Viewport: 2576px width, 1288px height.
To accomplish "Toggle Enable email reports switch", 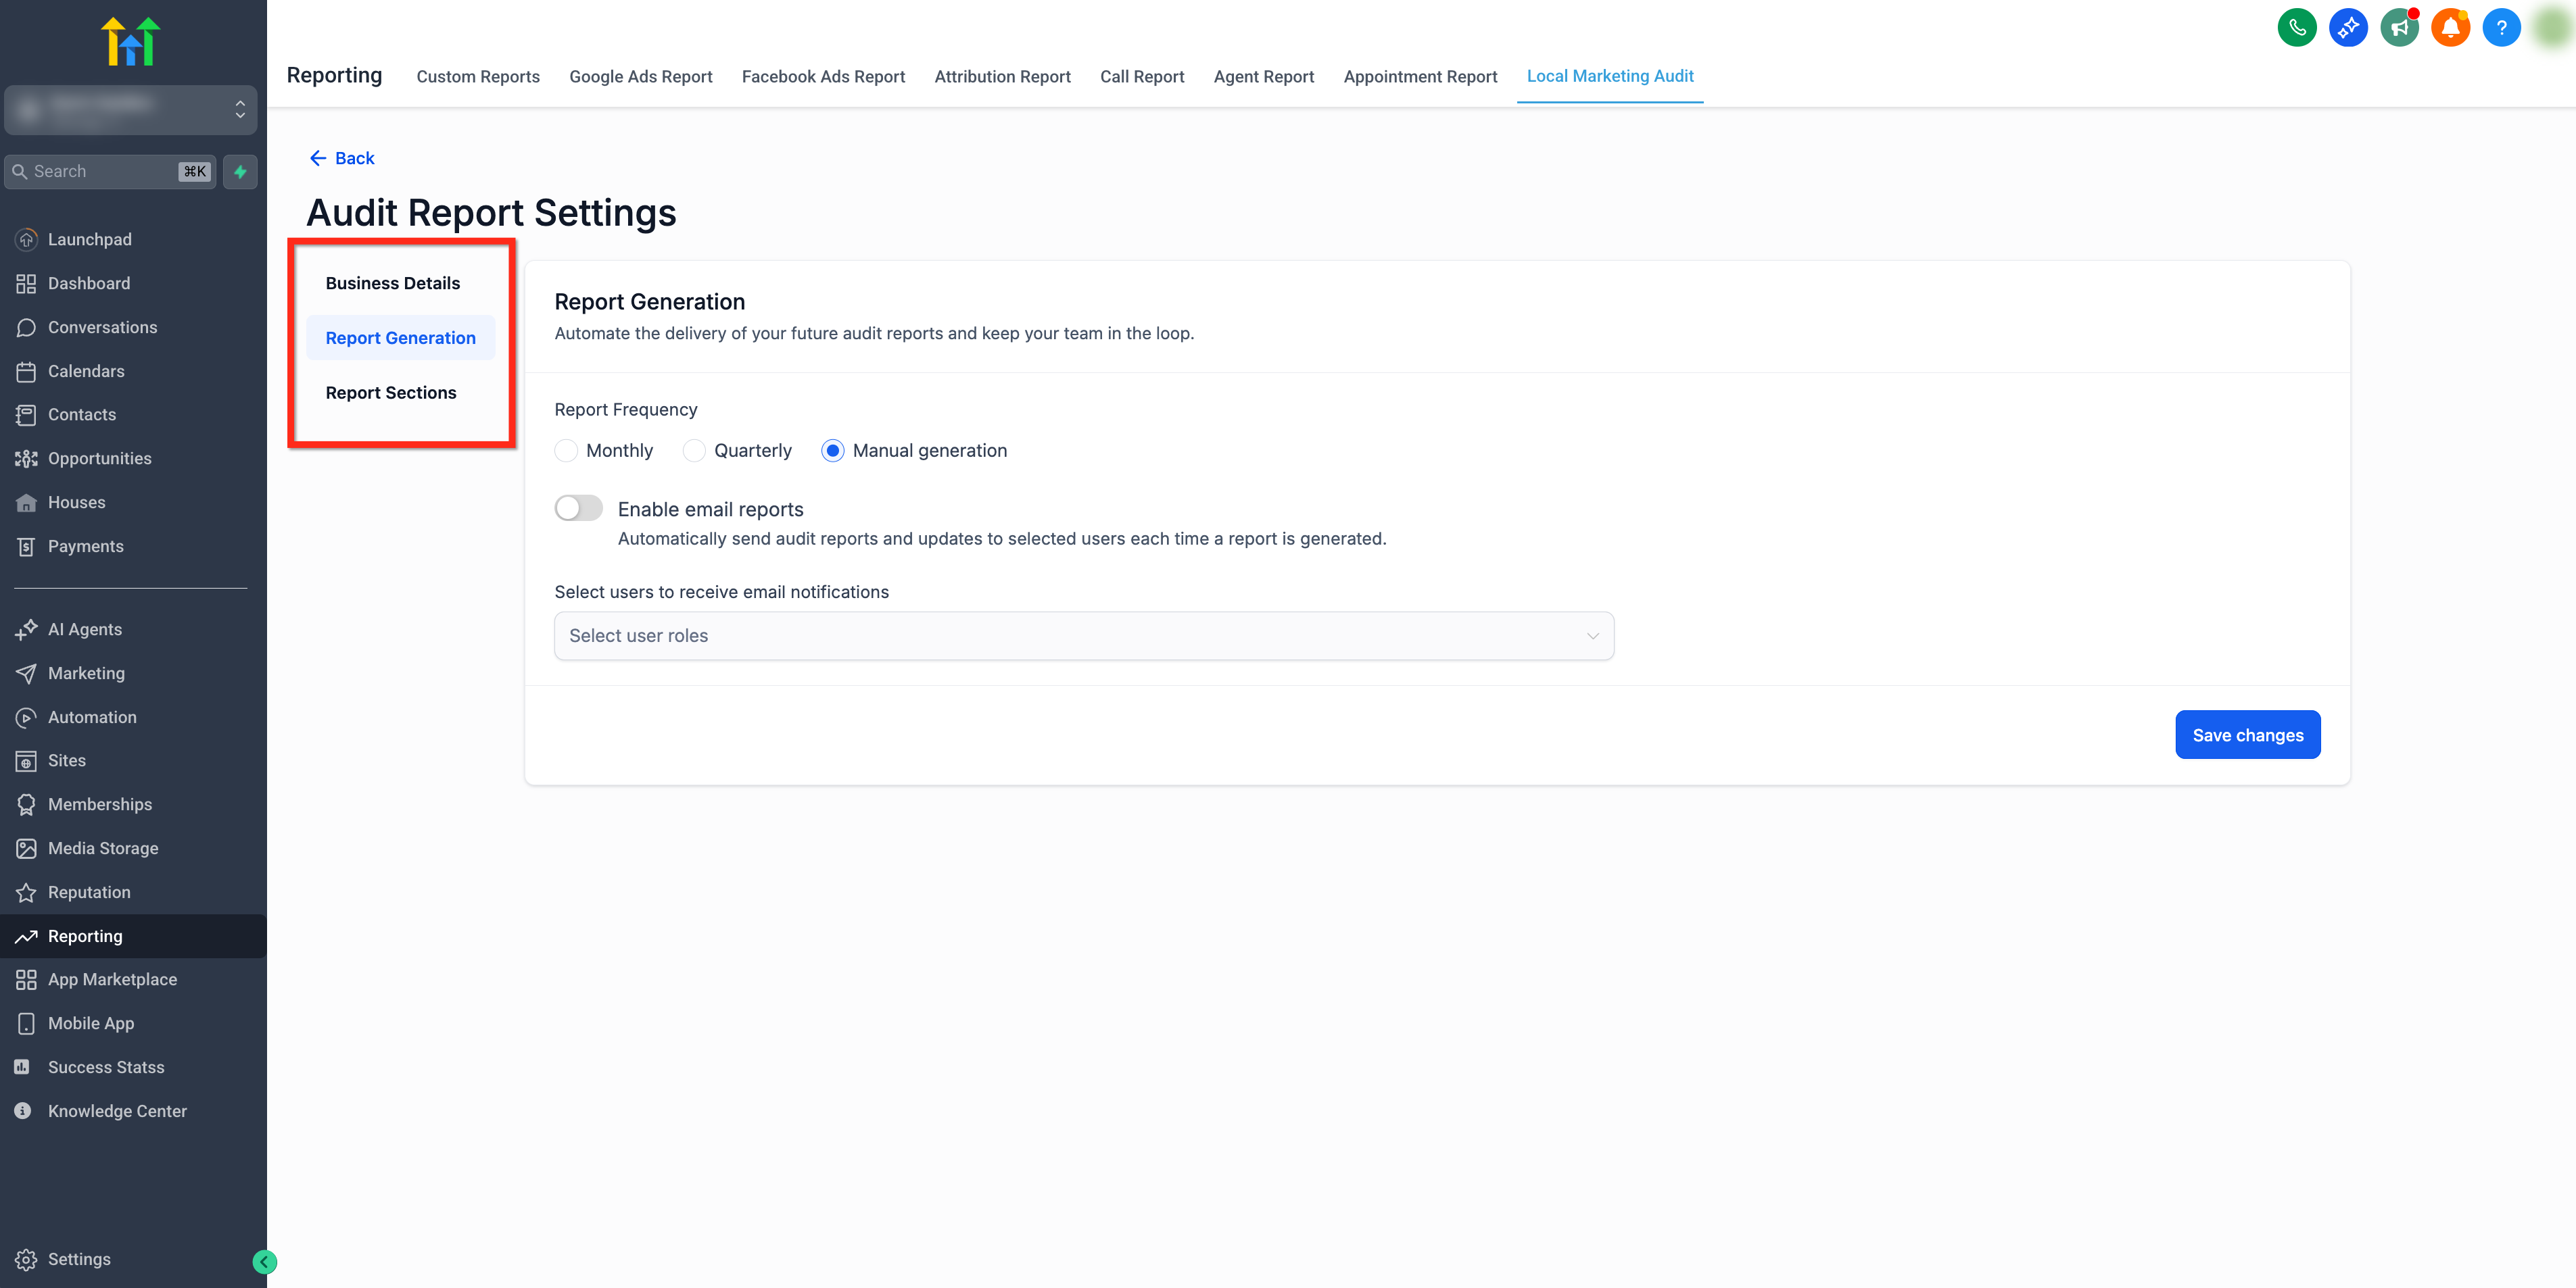I will coord(579,509).
